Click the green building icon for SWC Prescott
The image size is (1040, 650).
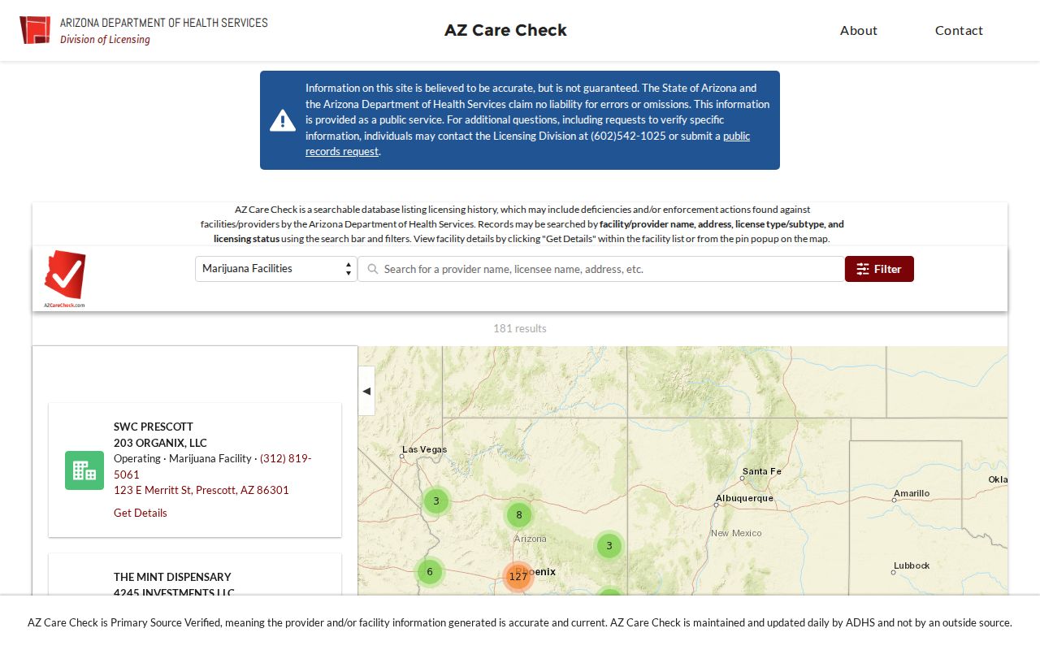(x=84, y=470)
